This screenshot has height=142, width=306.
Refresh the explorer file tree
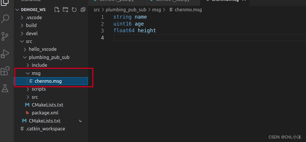click(x=74, y=10)
